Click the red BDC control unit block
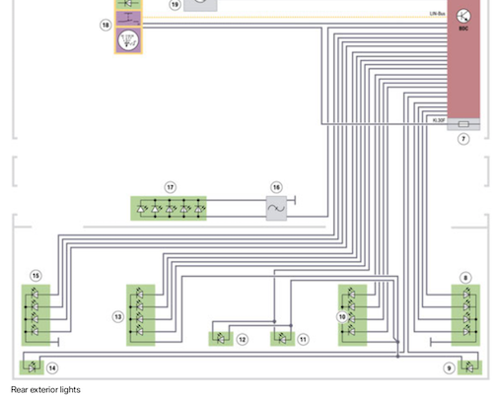Viewport: 493px width, 397px height. point(463,59)
